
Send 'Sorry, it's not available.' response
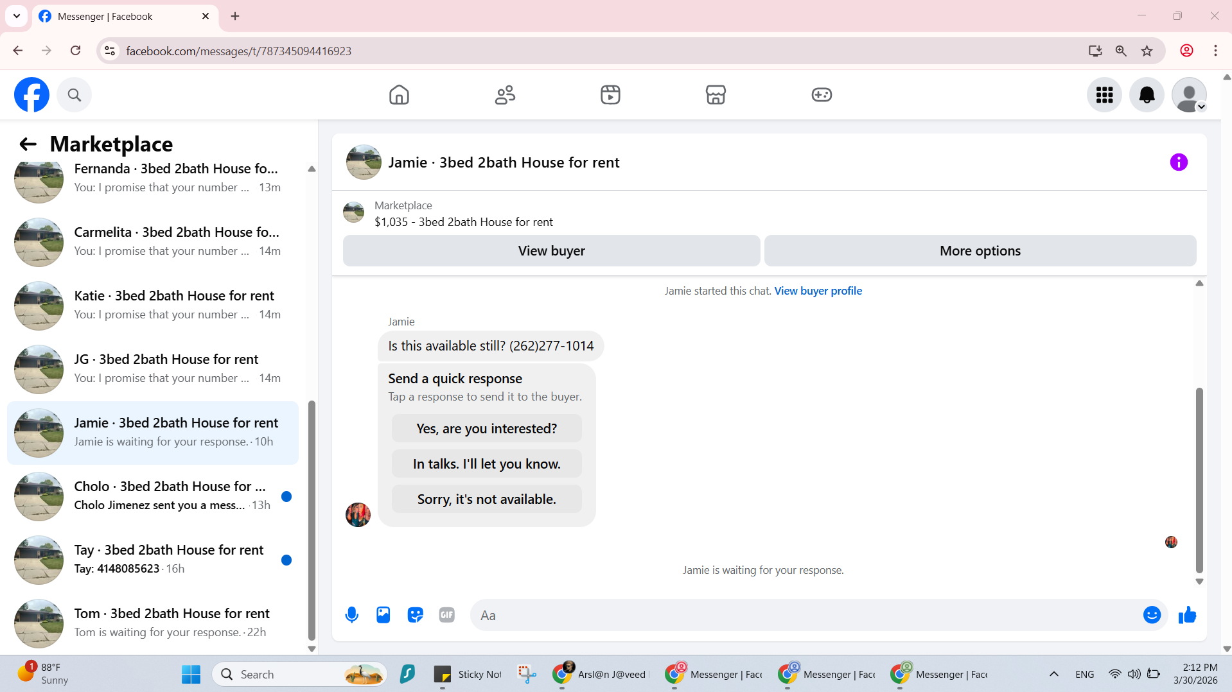[486, 499]
